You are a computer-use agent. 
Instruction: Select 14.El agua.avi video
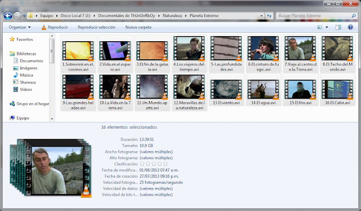point(263,90)
